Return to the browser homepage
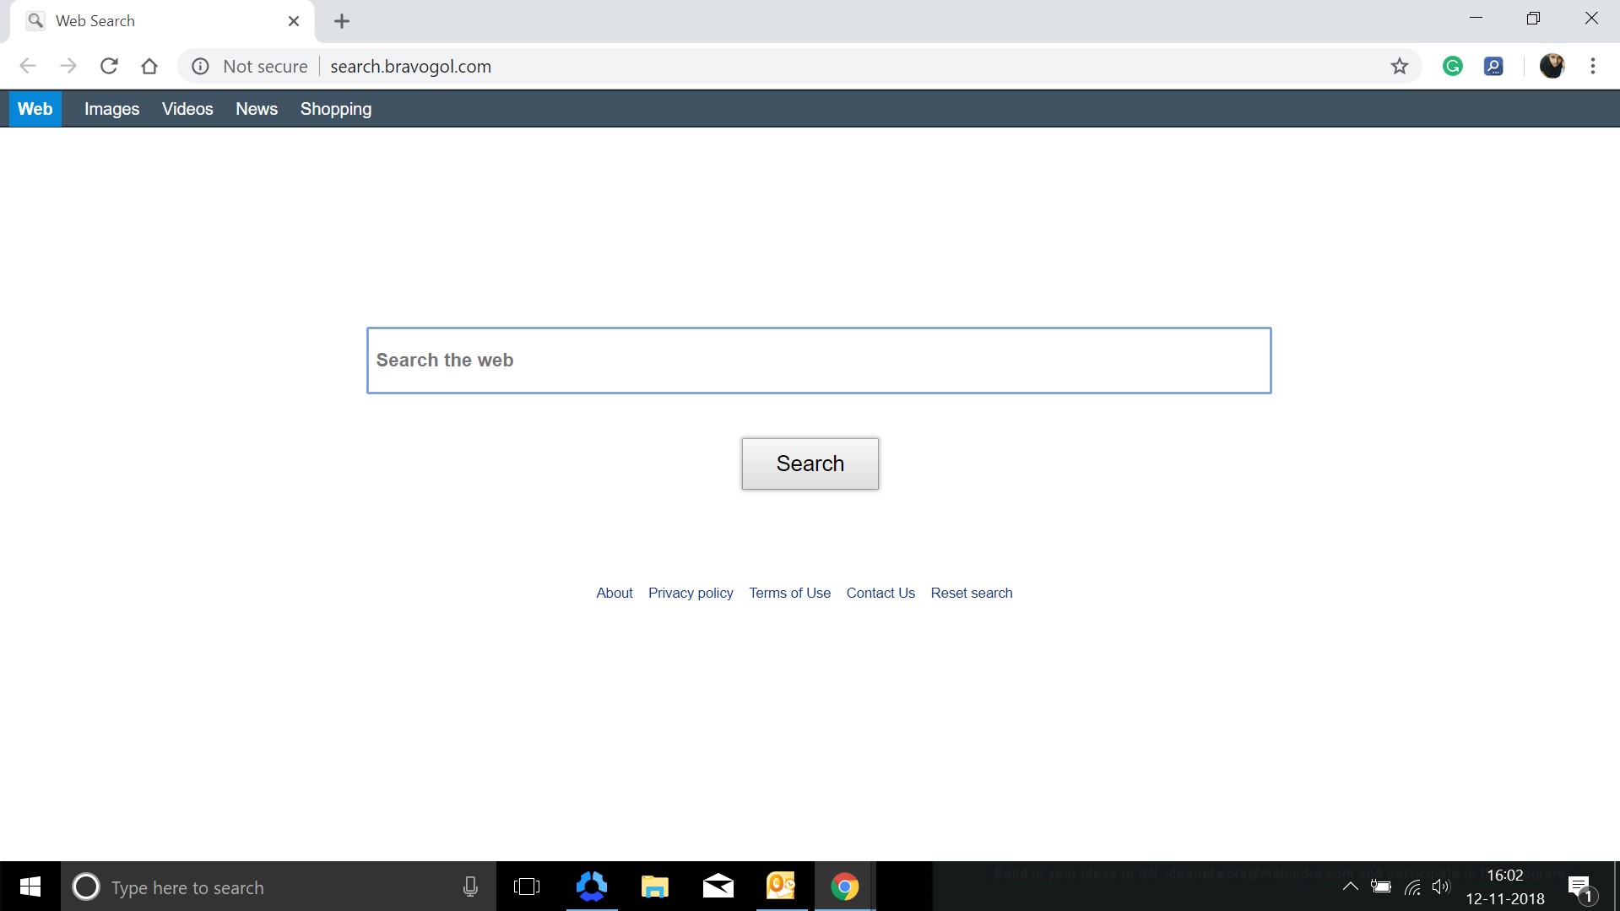 (149, 66)
